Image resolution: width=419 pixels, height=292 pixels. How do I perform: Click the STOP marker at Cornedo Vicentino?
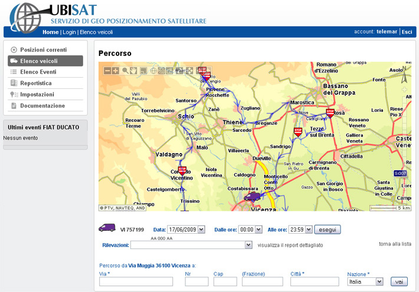click(x=182, y=171)
